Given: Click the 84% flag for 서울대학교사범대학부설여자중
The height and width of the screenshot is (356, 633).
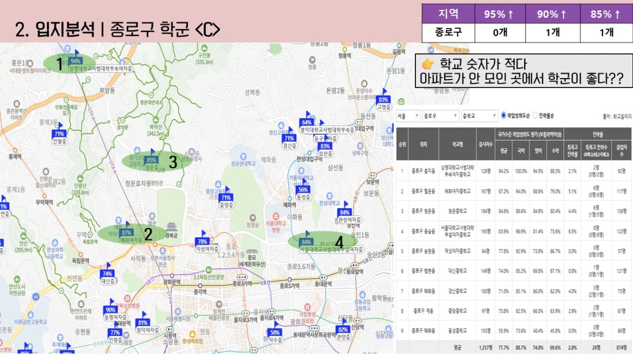Looking at the screenshot, I should click(x=307, y=242).
